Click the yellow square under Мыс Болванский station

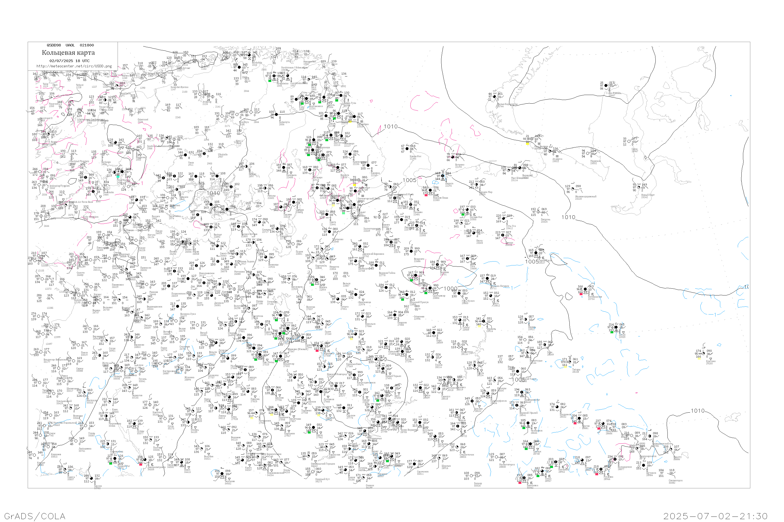pos(527,144)
